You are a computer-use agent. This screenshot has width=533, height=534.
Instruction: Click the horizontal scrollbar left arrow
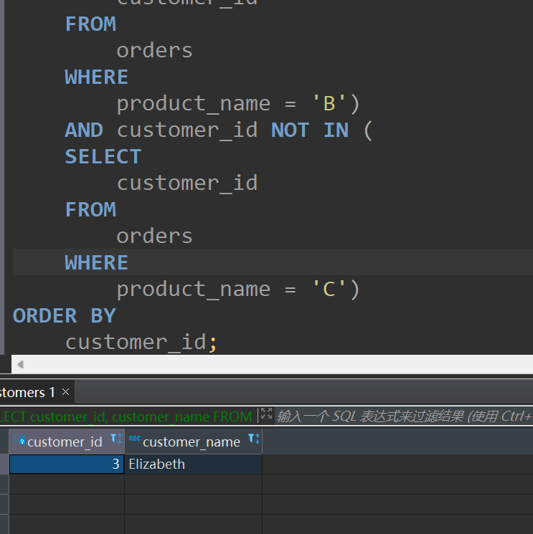coord(21,364)
